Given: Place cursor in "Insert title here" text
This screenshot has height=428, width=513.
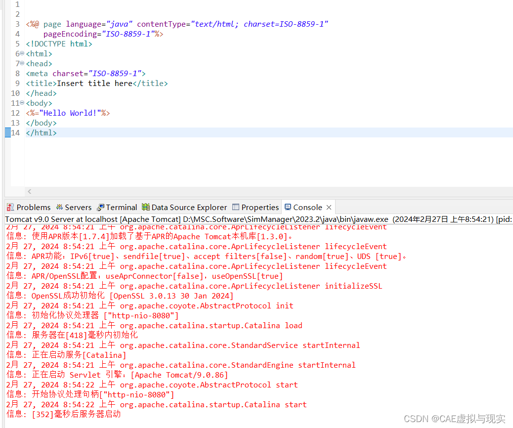Looking at the screenshot, I should click(94, 84).
